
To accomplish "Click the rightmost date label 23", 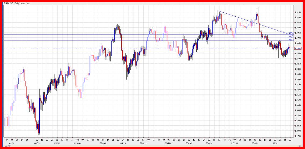I will click(290, 140).
